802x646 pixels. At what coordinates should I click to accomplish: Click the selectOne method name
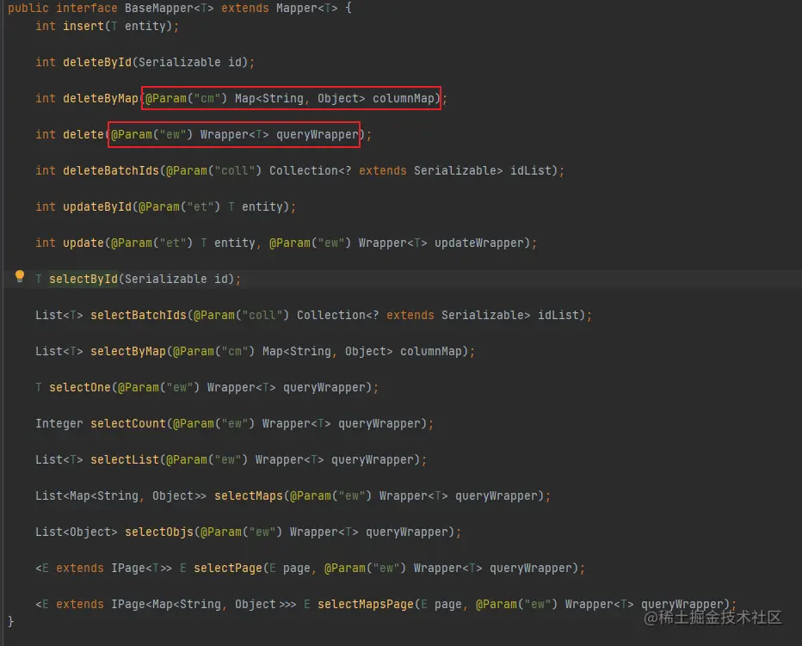[x=80, y=388]
